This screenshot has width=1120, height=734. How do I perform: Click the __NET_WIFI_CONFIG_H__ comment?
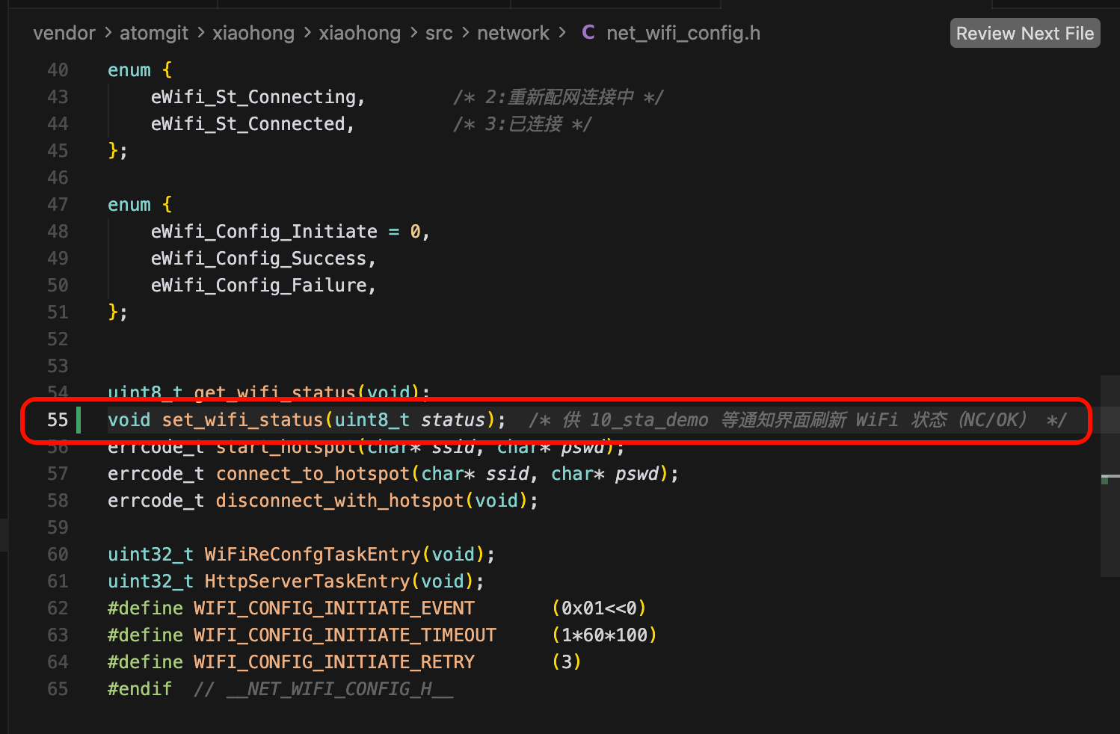[324, 689]
